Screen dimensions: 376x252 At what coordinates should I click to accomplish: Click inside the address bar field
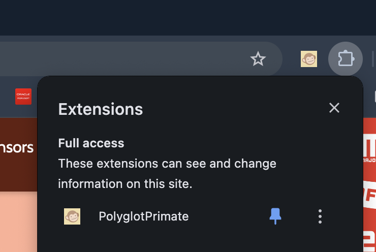coord(127,59)
